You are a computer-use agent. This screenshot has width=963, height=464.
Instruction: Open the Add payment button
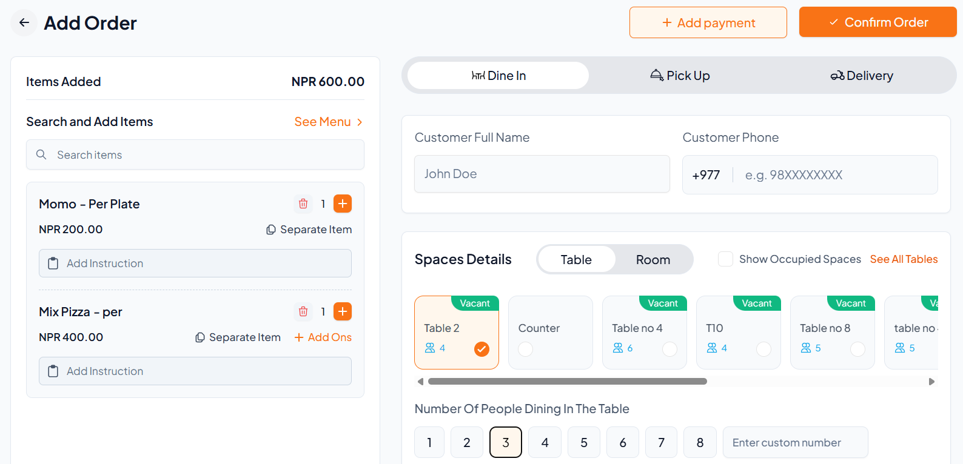pos(708,23)
